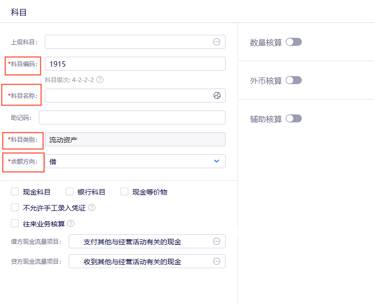Click the 数量核算 label
This screenshot has height=304, width=374.
tap(266, 43)
